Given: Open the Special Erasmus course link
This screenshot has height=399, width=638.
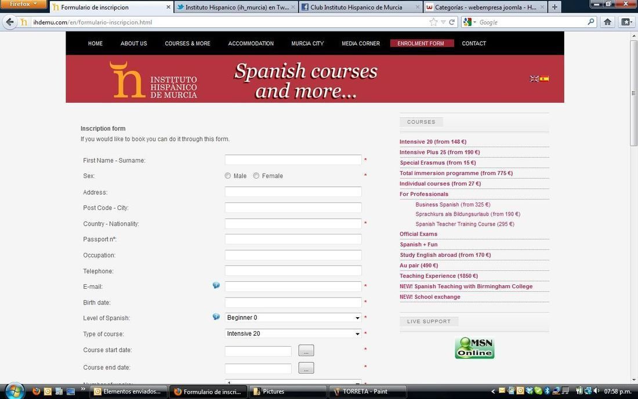Looking at the screenshot, I should (x=438, y=163).
